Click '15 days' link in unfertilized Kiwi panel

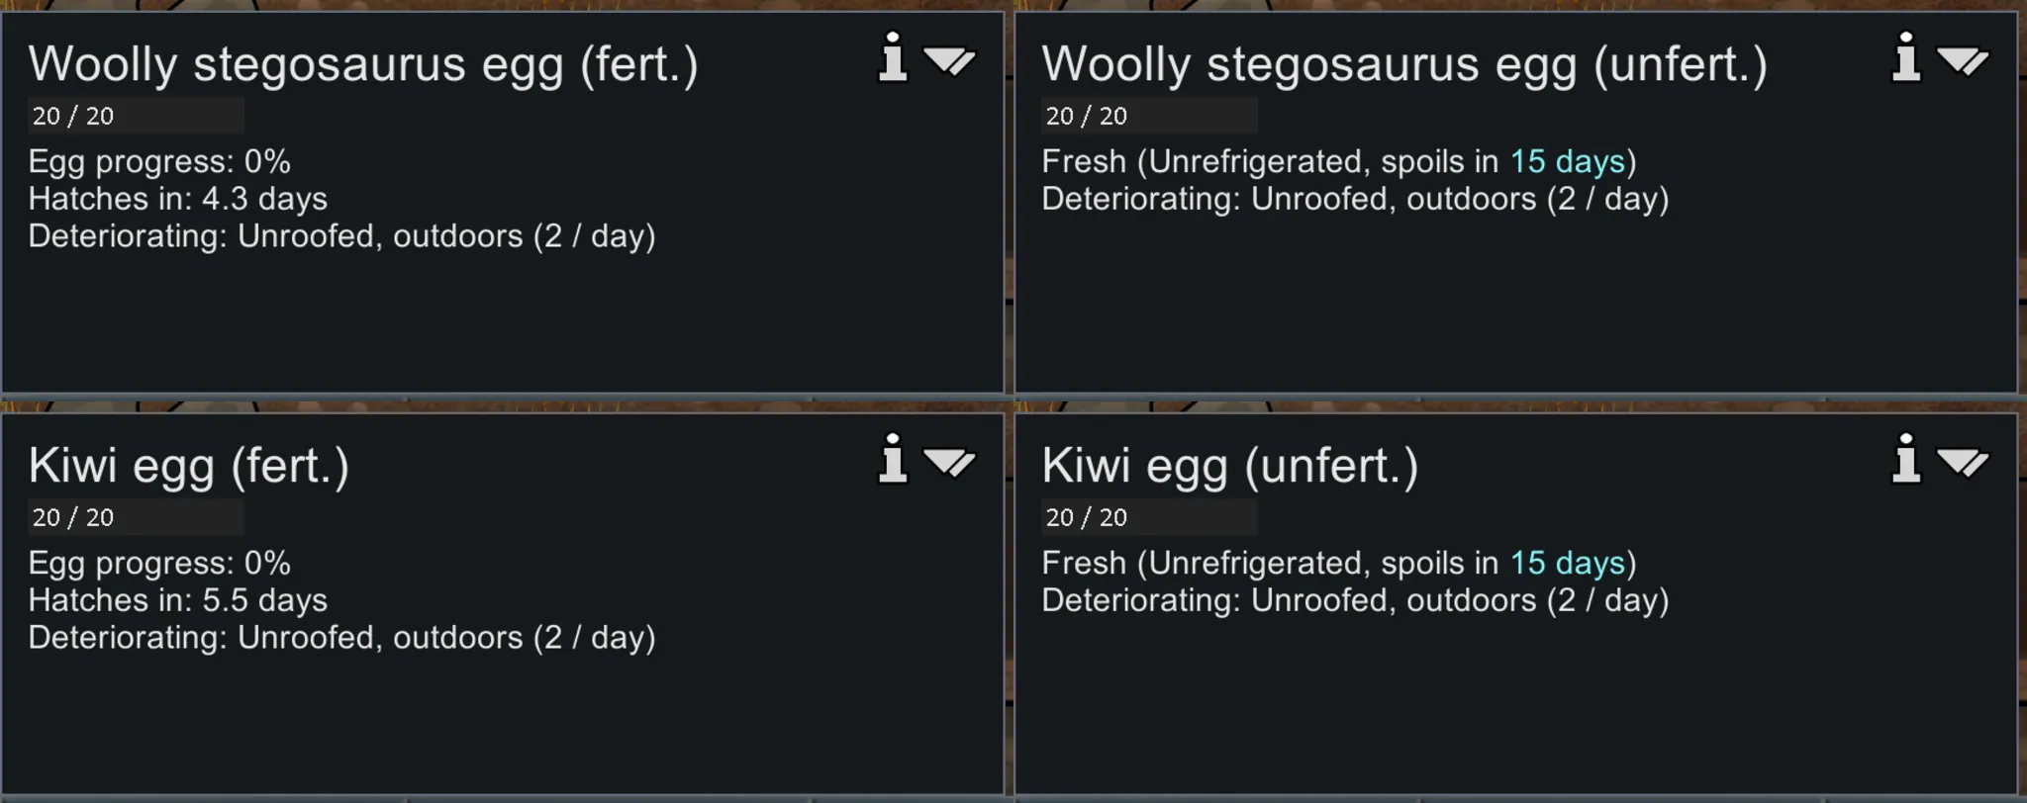(x=1568, y=563)
